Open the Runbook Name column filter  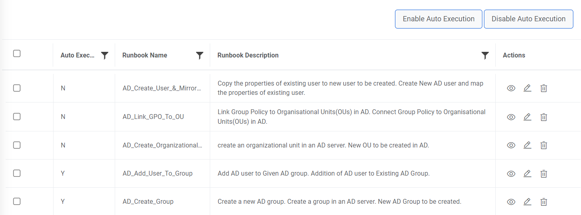point(199,55)
